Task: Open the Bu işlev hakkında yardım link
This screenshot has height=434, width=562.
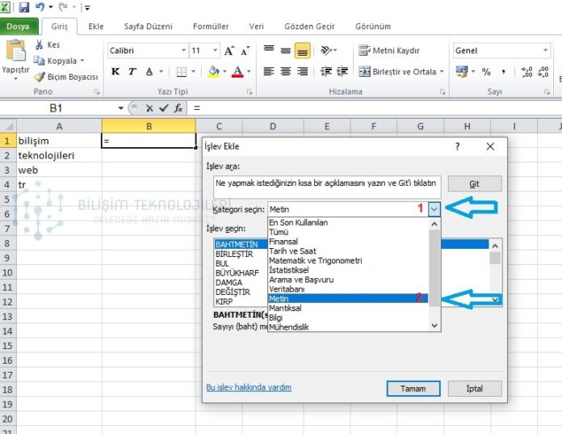Action: [x=249, y=387]
